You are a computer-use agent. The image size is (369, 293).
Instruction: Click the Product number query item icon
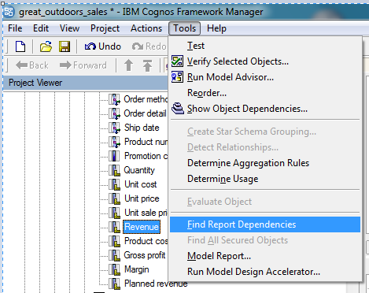point(114,142)
